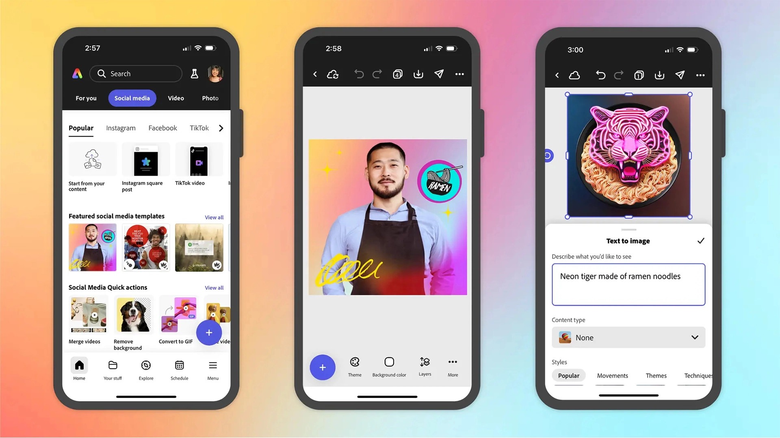Click the share/send icon
Screen dimensions: 780x438
[x=439, y=74]
